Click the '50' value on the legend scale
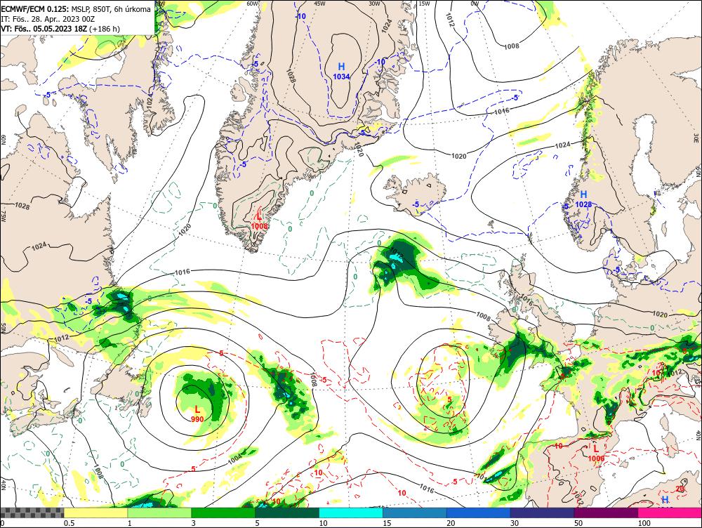Screen dimensions: 702x528 578,523
